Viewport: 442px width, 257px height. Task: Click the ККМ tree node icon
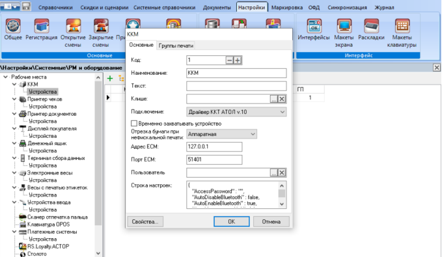point(23,85)
